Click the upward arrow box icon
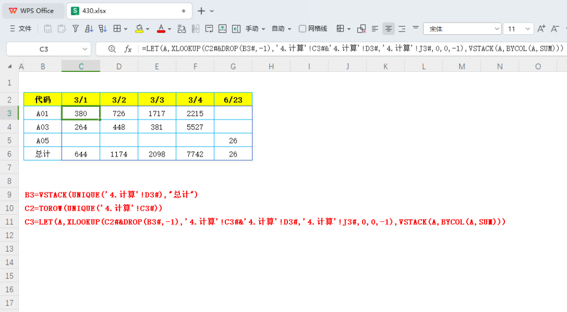Image resolution: width=567 pixels, height=312 pixels. 223,29
